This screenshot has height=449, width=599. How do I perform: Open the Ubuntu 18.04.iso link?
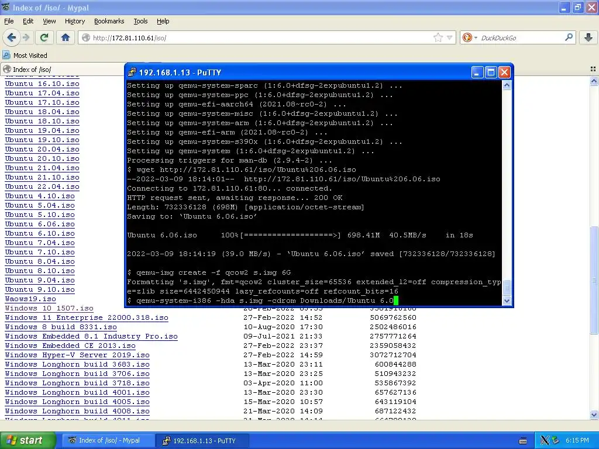tap(42, 112)
